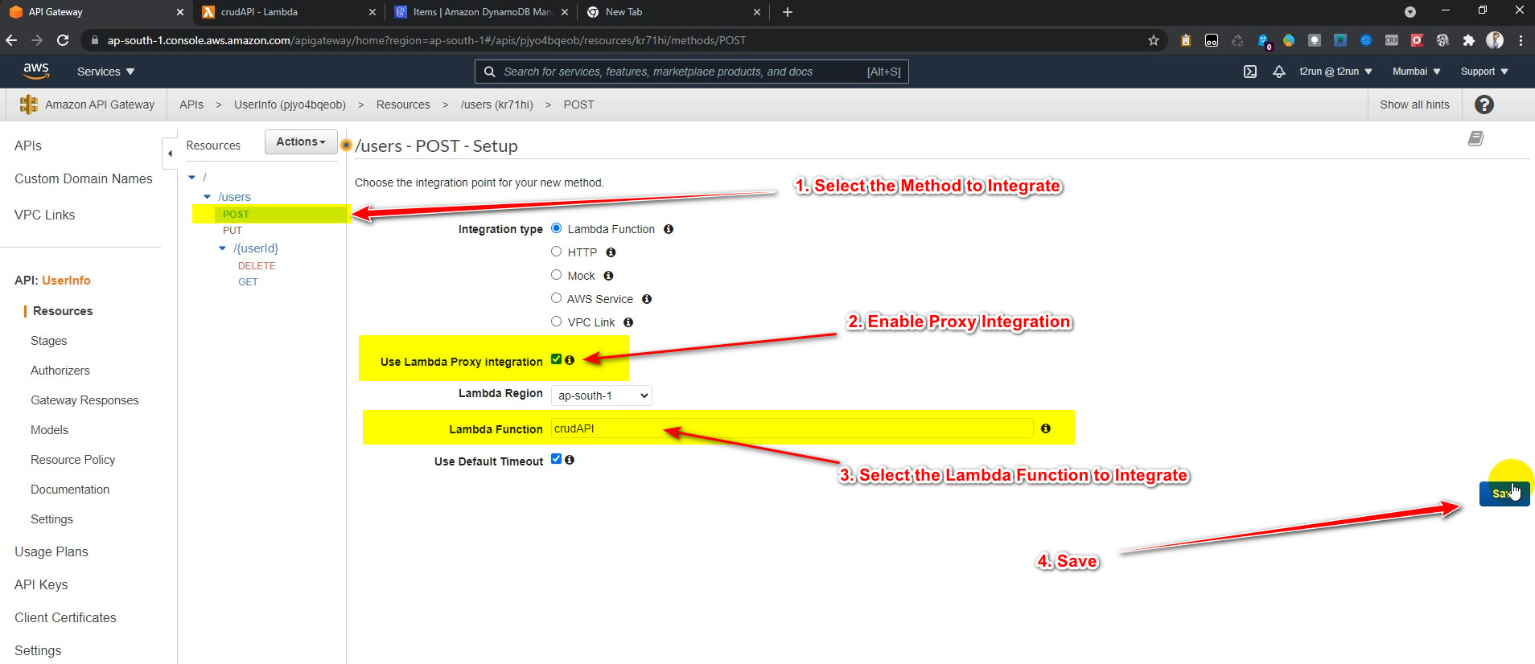Switch to the New Tab browser tab

tap(674, 12)
